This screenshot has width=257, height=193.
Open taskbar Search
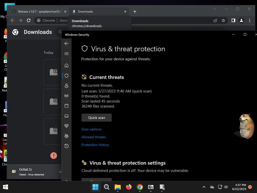pos(106,187)
